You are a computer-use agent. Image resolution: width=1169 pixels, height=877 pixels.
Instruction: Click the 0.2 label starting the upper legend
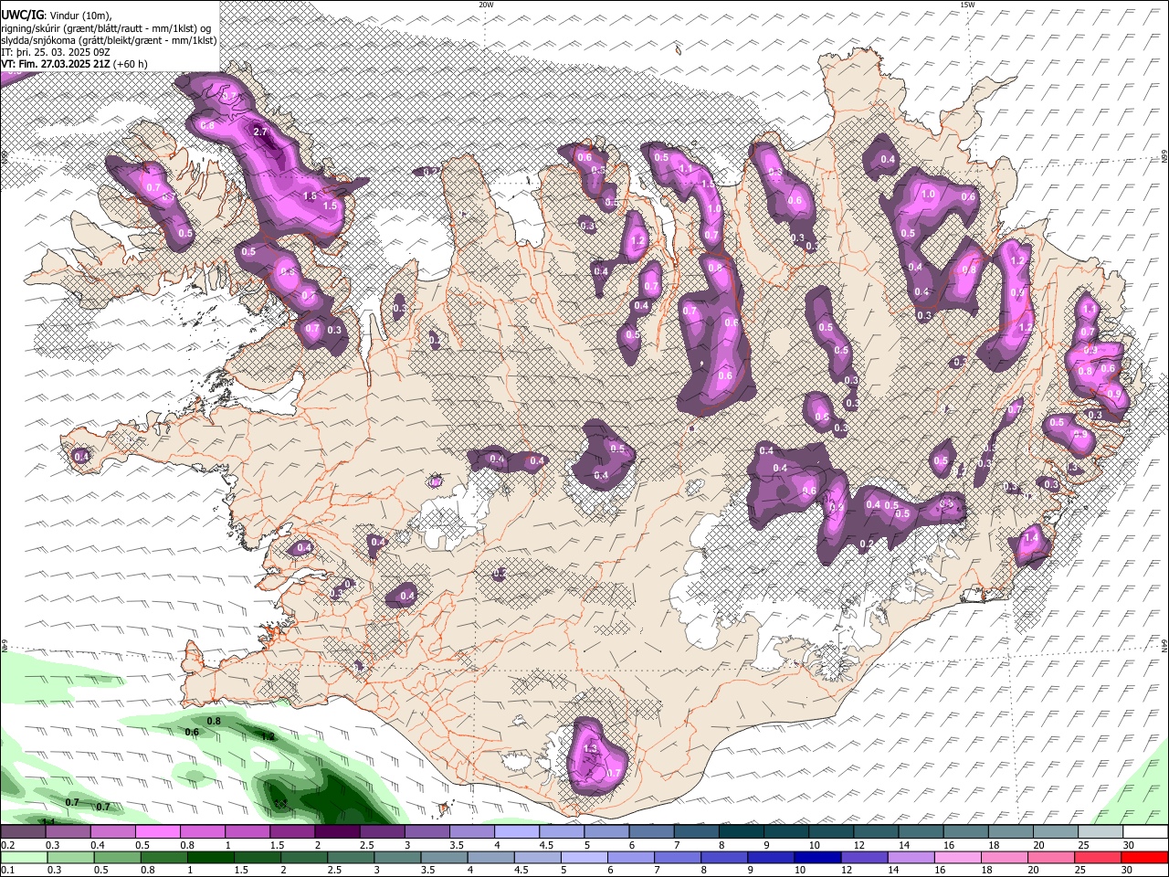pyautogui.click(x=7, y=844)
